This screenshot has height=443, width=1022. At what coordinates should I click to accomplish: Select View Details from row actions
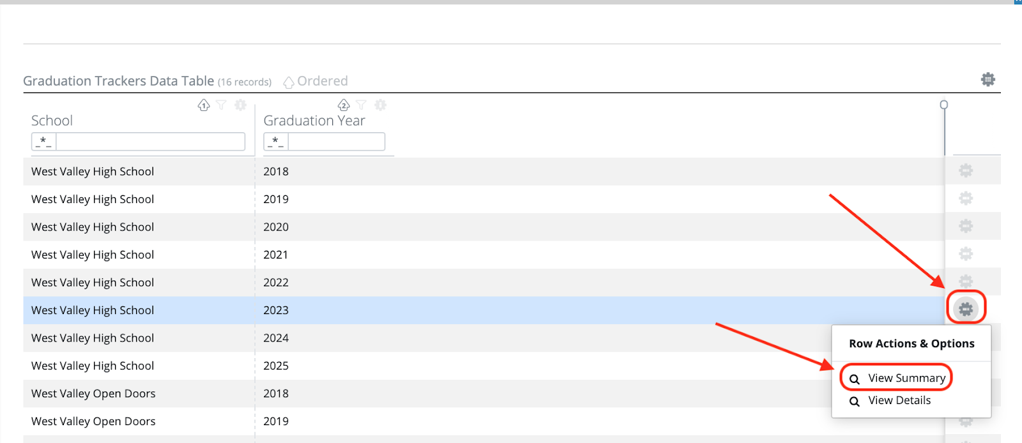click(890, 401)
